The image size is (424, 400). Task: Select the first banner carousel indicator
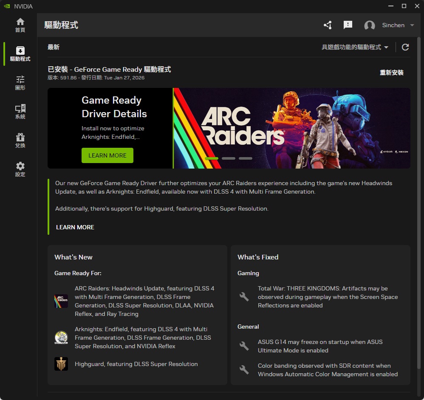[x=212, y=158]
